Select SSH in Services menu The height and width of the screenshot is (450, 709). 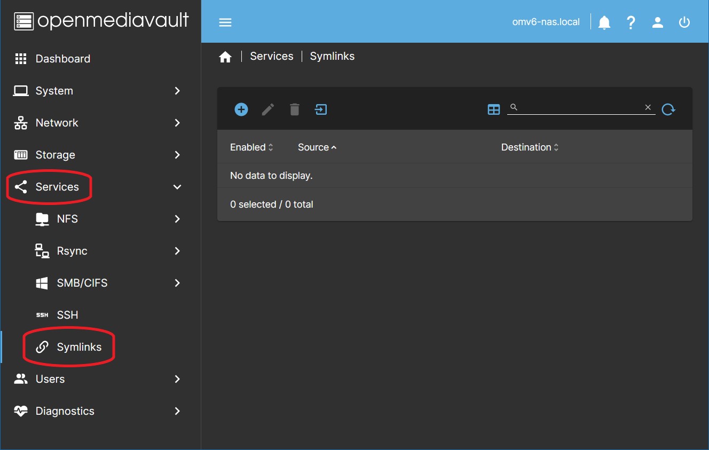pos(67,315)
